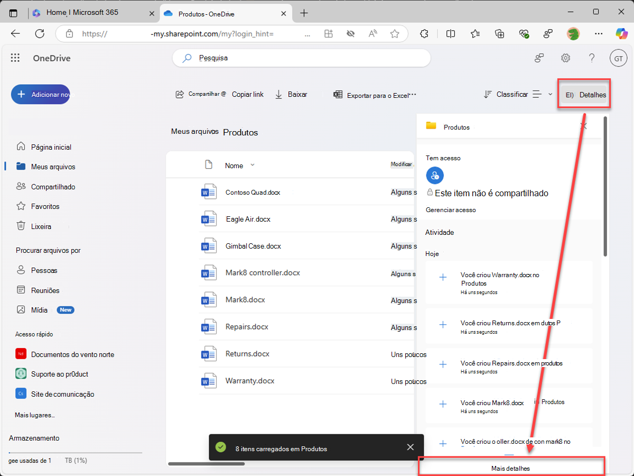Click the split screen browser icon
634x476 pixels.
pyautogui.click(x=451, y=34)
